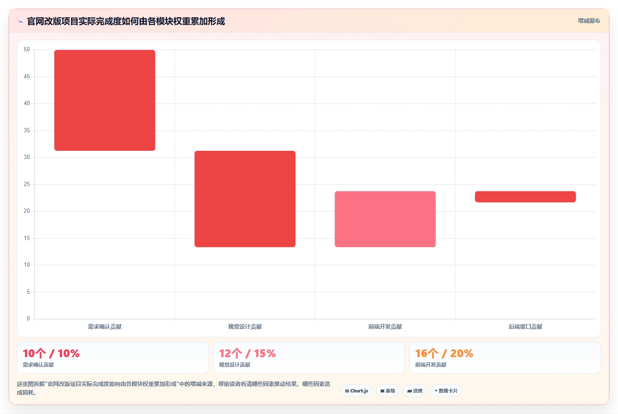Click the 前端开发贡献 caption under 16个 / 20%

point(431,365)
